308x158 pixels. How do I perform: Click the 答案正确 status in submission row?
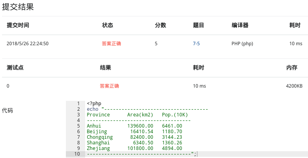point(111,44)
